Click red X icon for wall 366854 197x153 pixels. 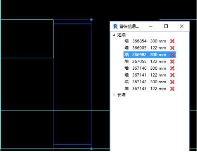pos(172,41)
